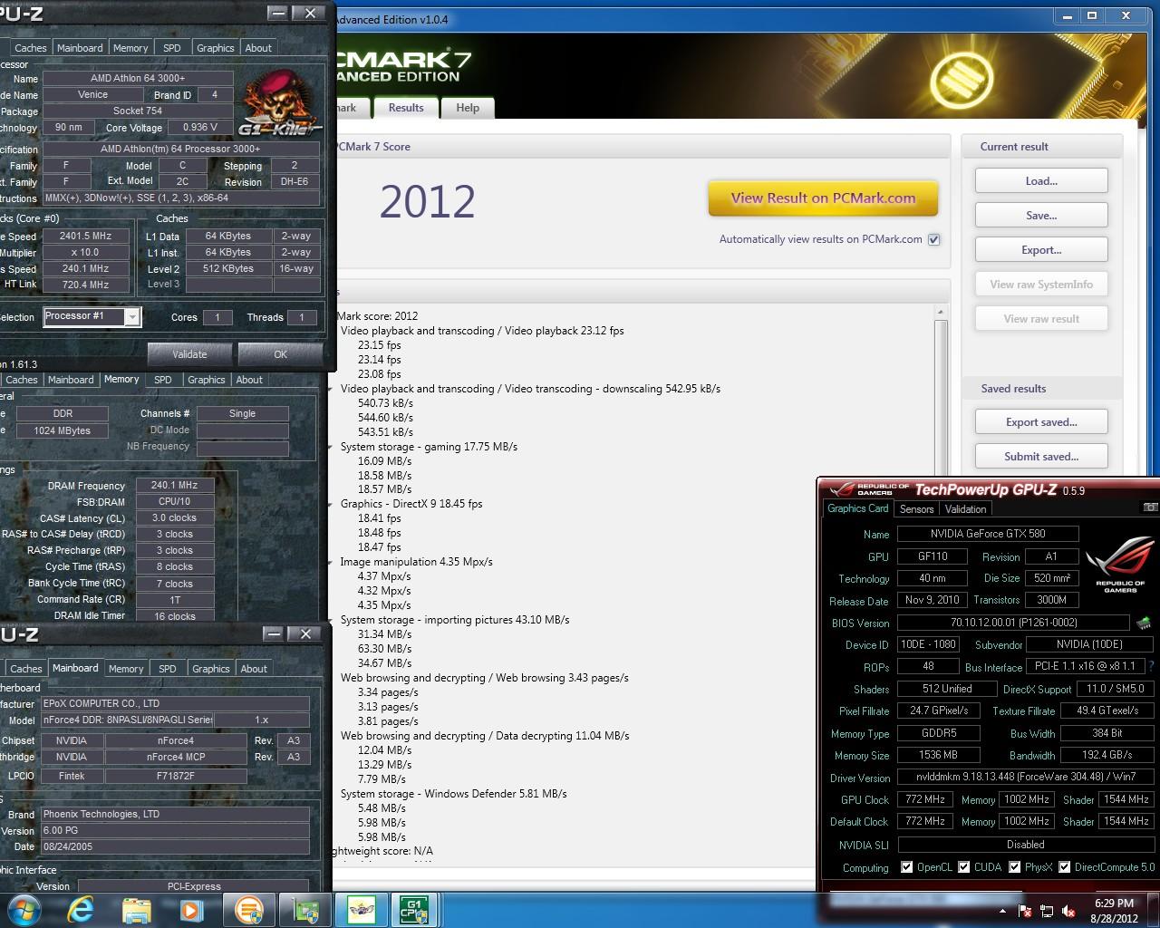Click the Export saved... button
Viewport: 1160px width, 928px height.
click(1041, 421)
